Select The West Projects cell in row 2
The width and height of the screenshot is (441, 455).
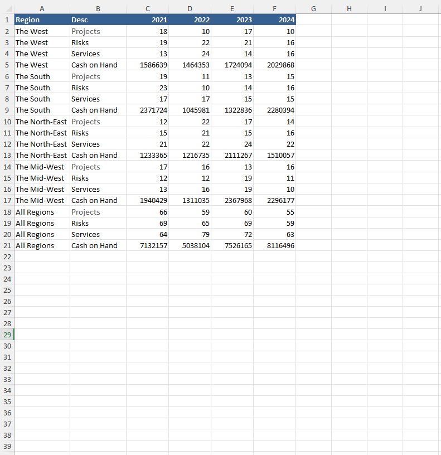coord(98,31)
